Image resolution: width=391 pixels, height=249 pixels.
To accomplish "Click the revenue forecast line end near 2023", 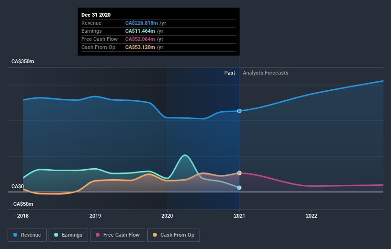I will (382, 81).
